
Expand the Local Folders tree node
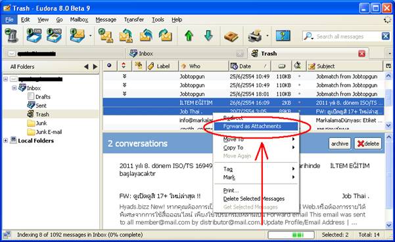[5, 140]
